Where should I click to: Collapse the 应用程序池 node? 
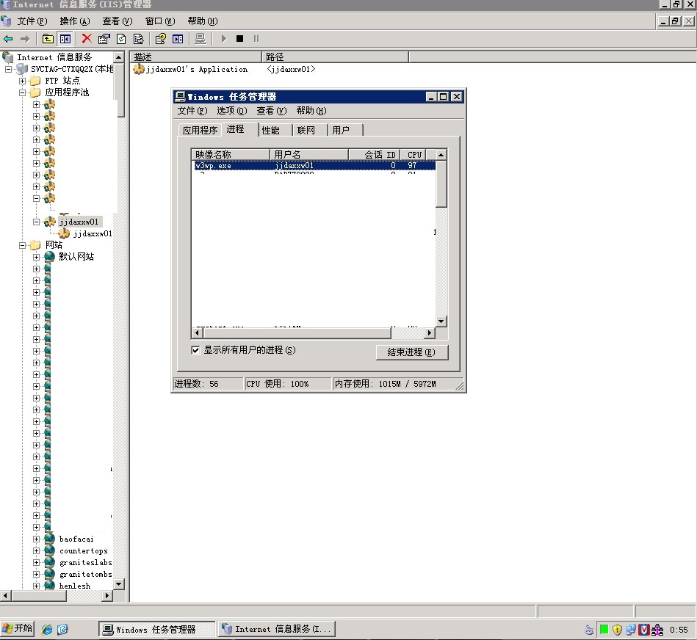(x=22, y=92)
